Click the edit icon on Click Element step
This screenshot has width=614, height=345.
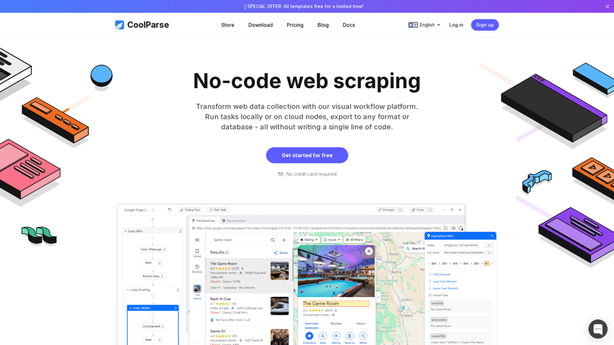click(x=163, y=326)
